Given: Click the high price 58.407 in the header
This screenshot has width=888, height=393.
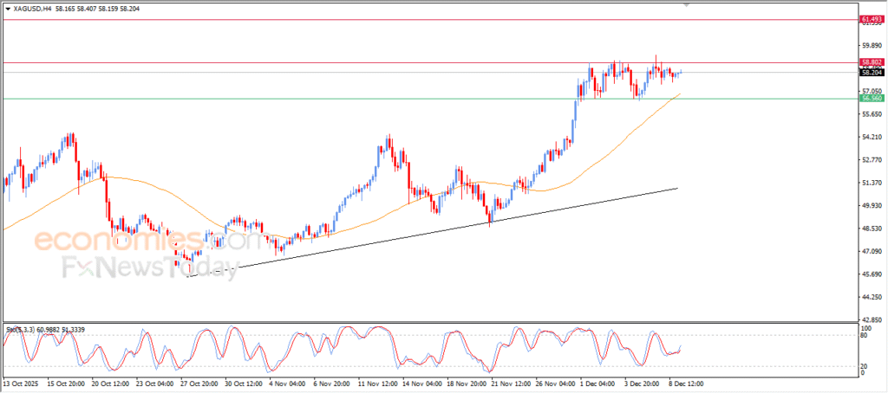Looking at the screenshot, I should click(88, 9).
